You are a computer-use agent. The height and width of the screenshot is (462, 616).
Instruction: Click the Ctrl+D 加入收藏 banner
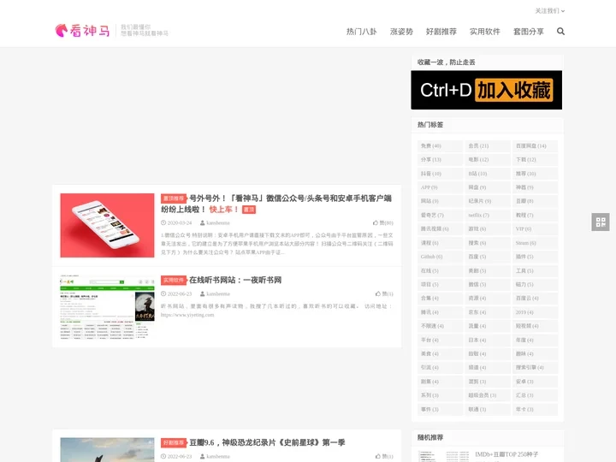coord(486,90)
